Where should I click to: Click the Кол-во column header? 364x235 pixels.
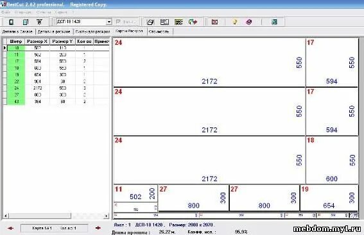tap(84, 42)
